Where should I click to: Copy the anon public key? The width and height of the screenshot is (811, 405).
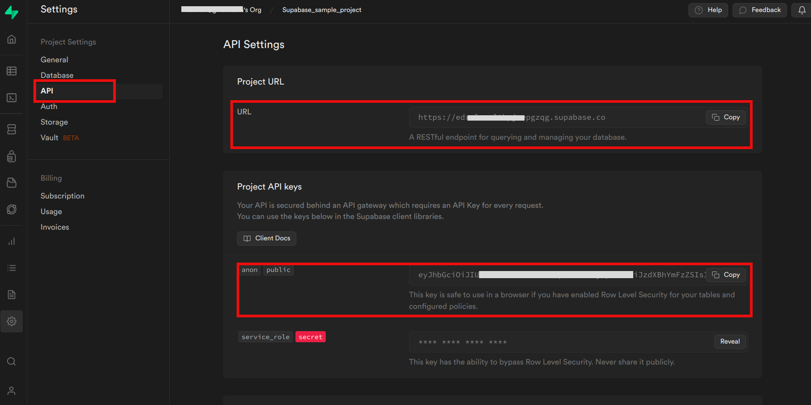[x=726, y=275]
